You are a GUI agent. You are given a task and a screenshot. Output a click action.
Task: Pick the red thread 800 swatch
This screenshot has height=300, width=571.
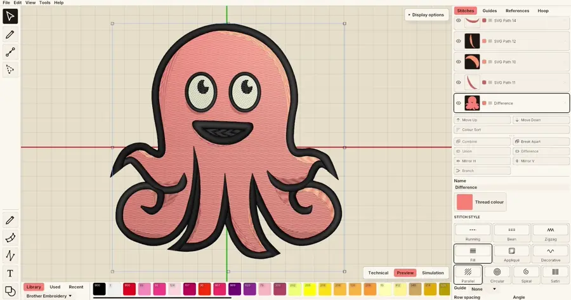click(x=129, y=289)
